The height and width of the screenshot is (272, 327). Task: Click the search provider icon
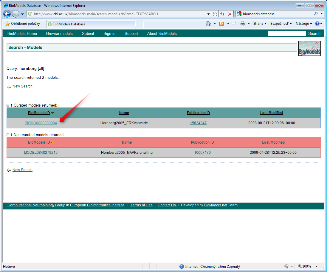tap(239, 14)
